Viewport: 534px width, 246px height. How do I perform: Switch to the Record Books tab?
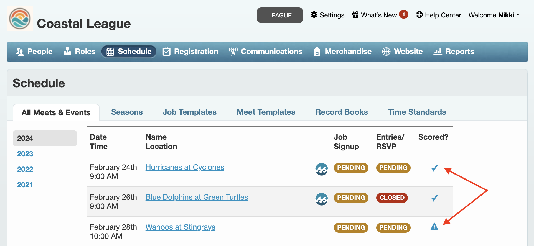[342, 112]
